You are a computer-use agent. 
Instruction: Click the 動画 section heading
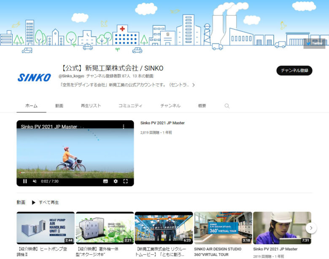pos(21,203)
